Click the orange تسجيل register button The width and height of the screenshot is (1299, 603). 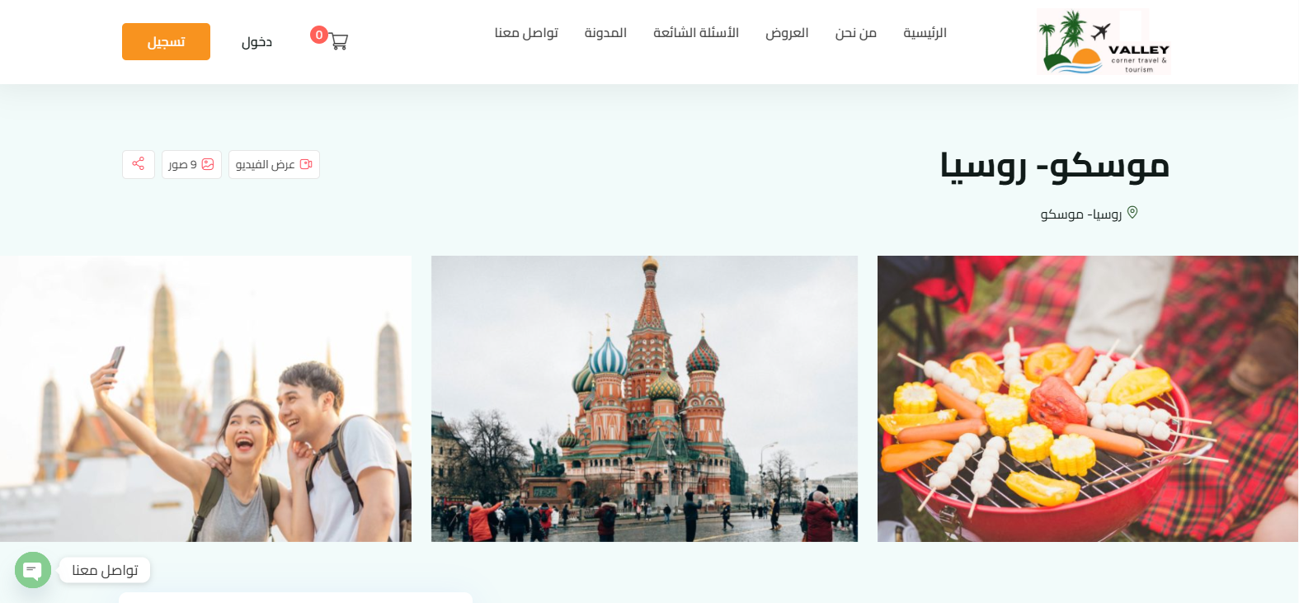click(166, 42)
